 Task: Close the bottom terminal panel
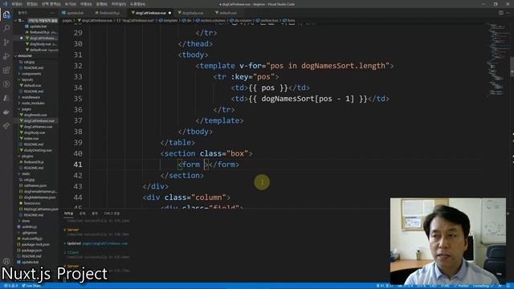(x=508, y=214)
